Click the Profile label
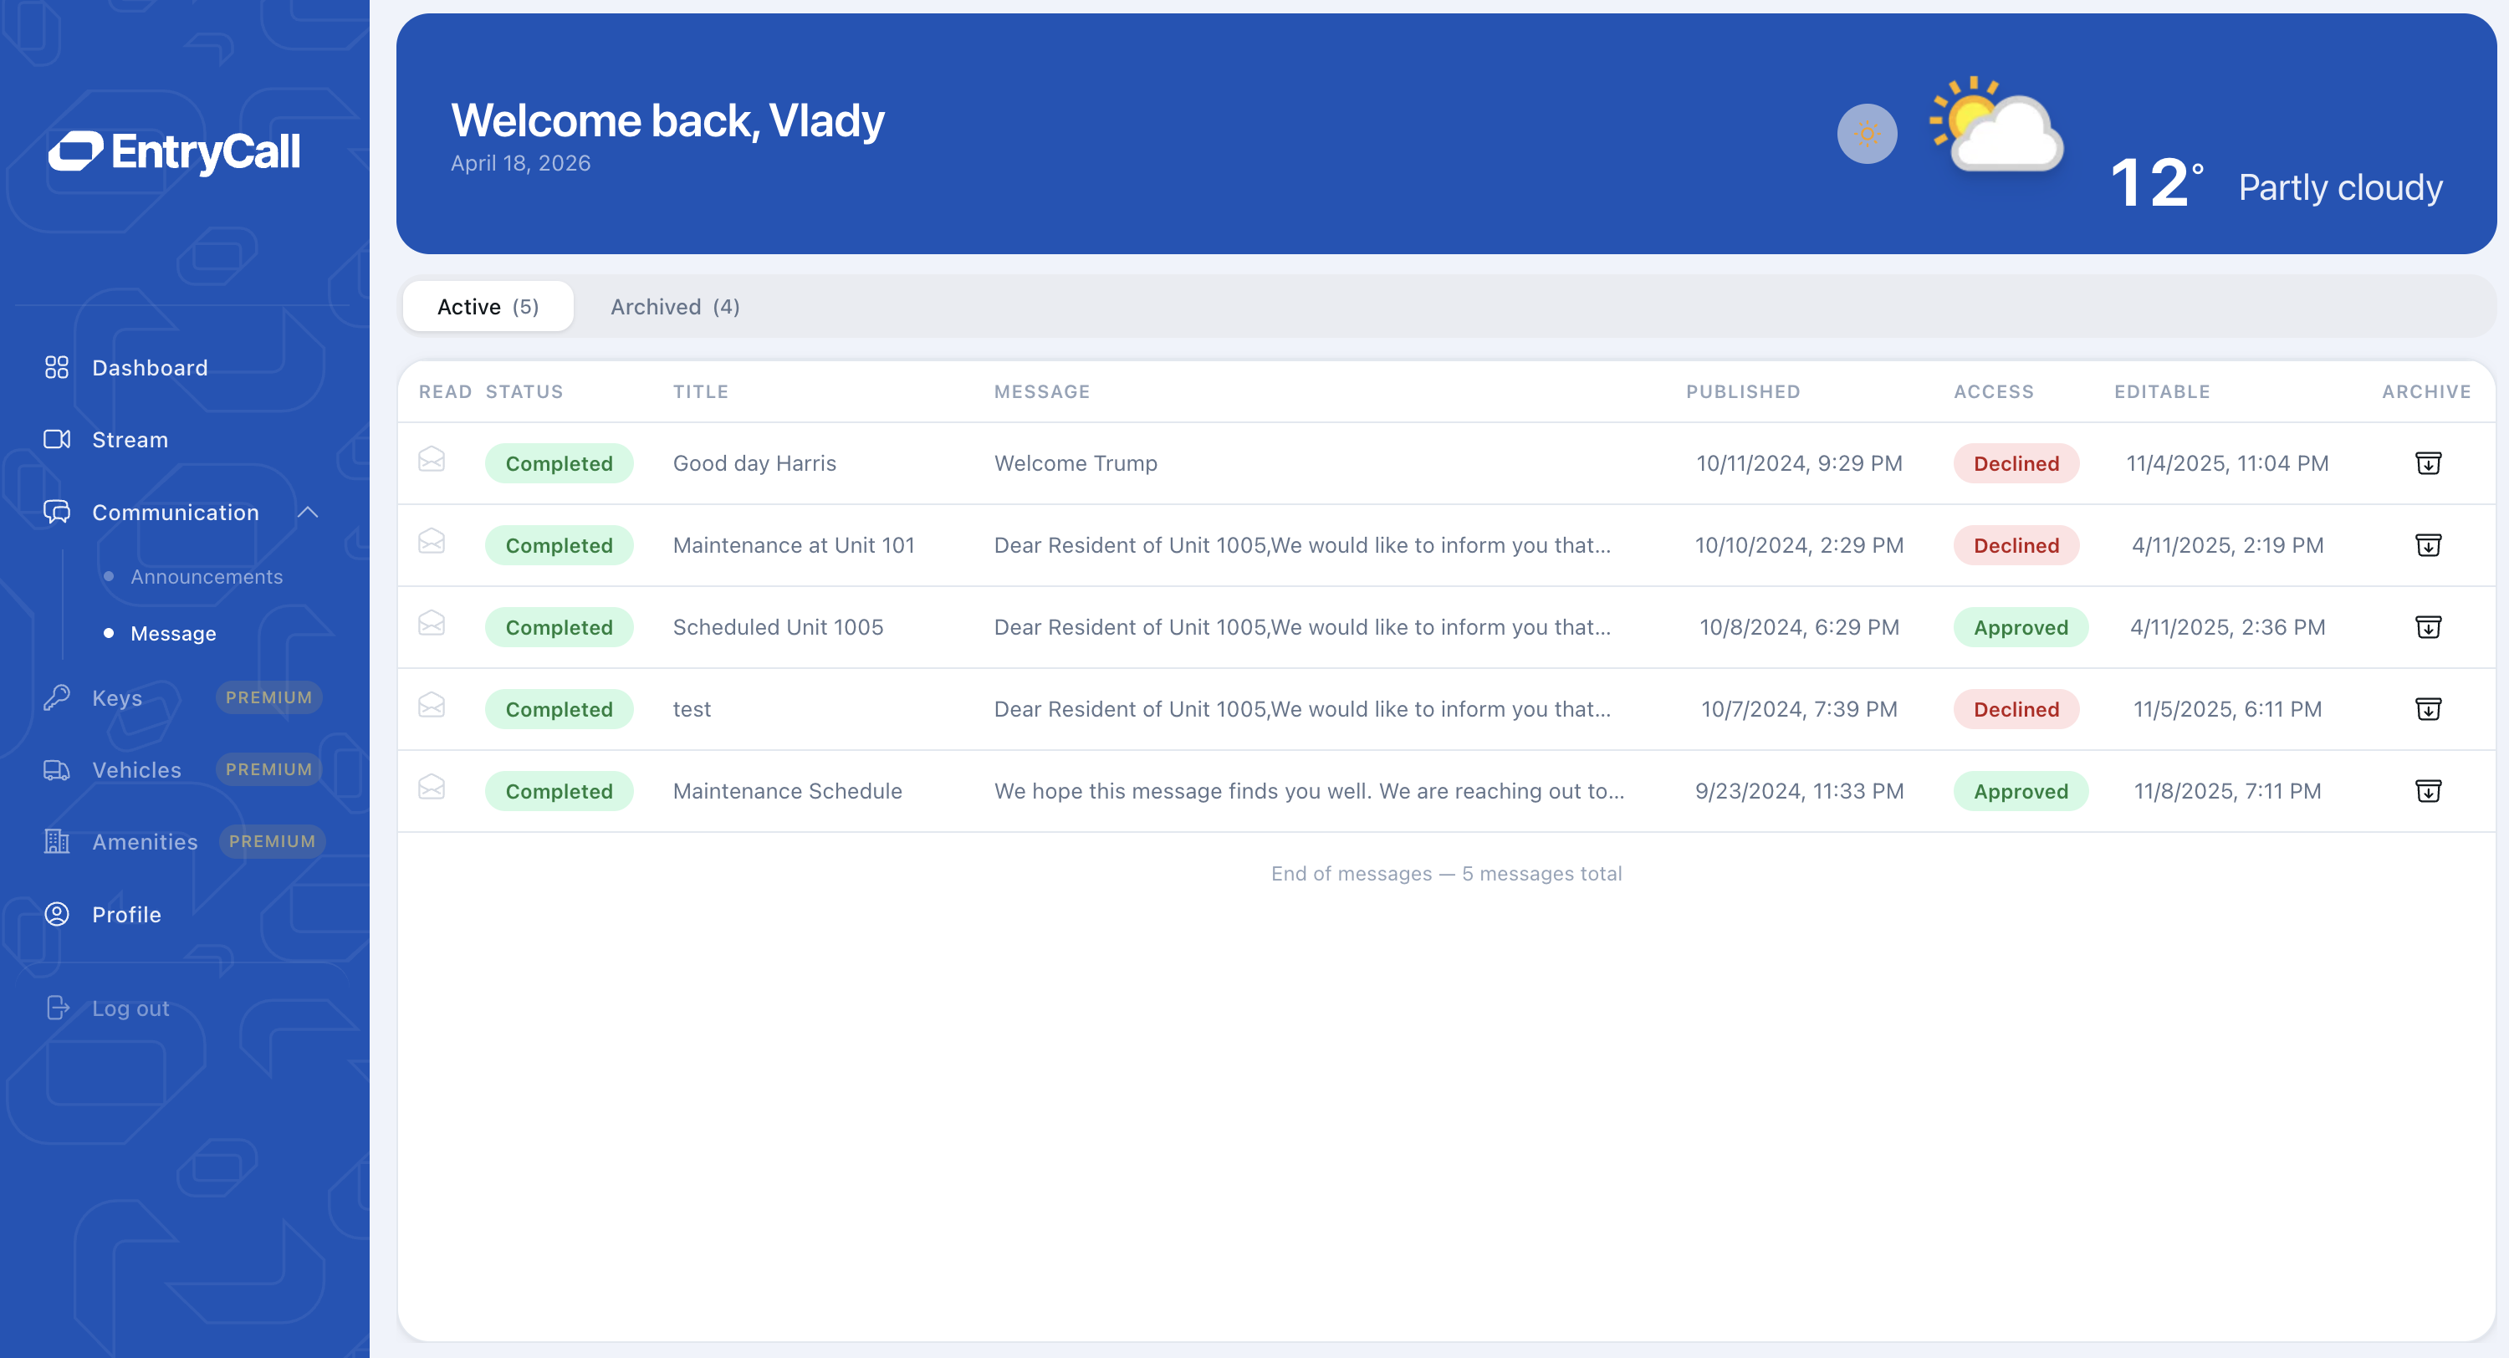Screen dimensions: 2509x1358 (x=126, y=914)
